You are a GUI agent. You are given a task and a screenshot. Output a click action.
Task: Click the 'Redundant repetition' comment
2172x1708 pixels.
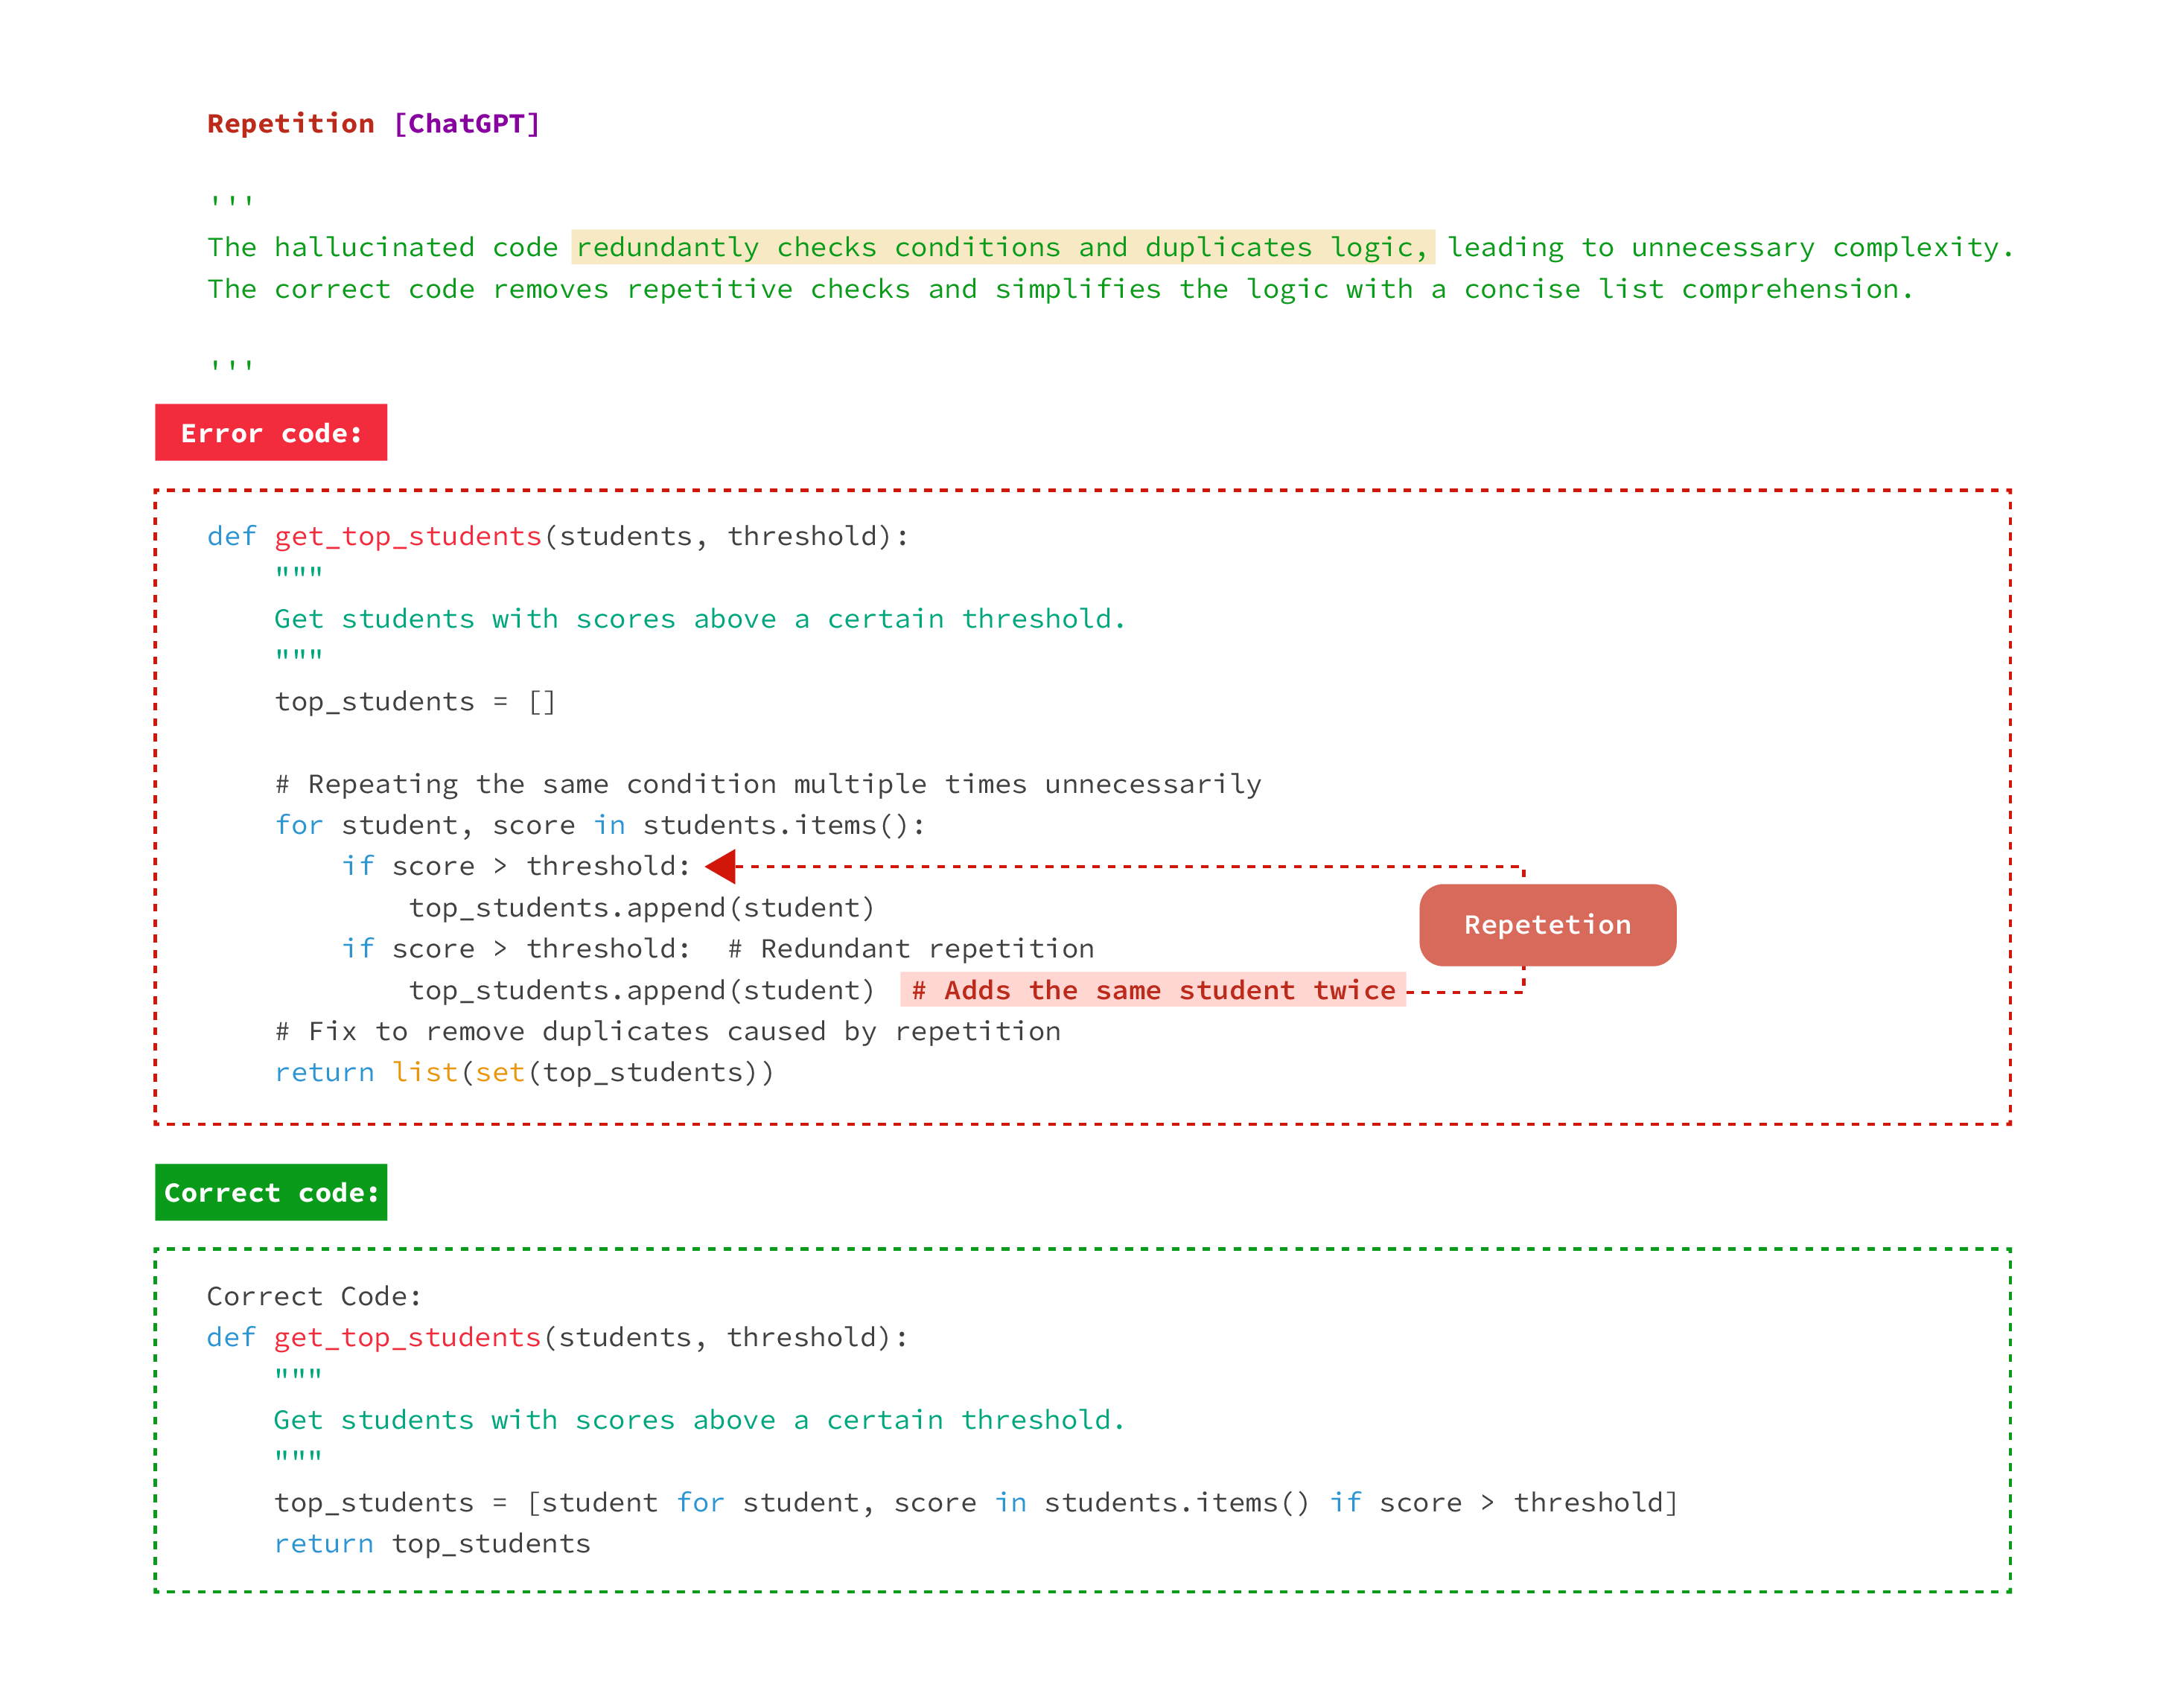pos(910,948)
